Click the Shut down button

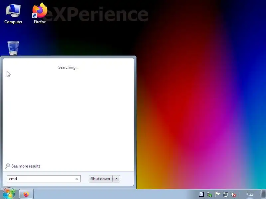tap(100, 179)
